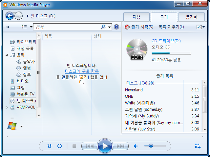
Task: Switch to the 굽기 tab
Action: (x=164, y=17)
